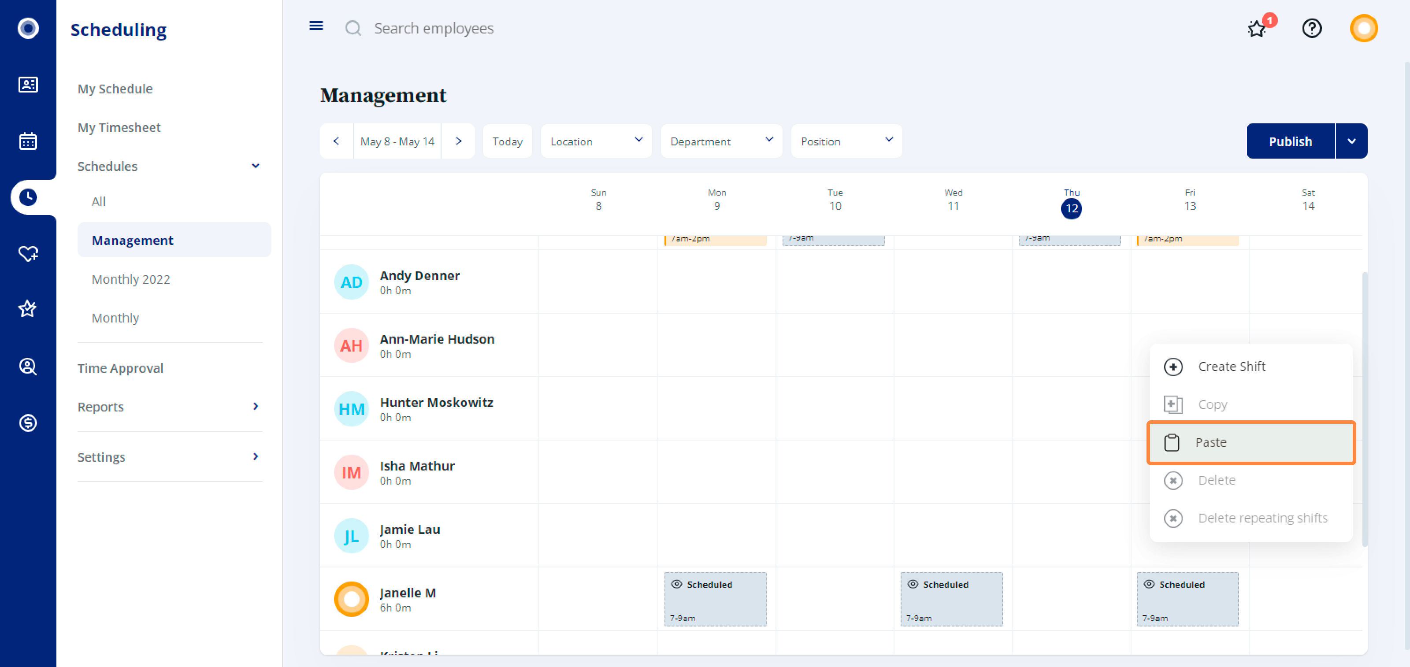
Task: Expand the Reports section chevron
Action: [x=256, y=406]
